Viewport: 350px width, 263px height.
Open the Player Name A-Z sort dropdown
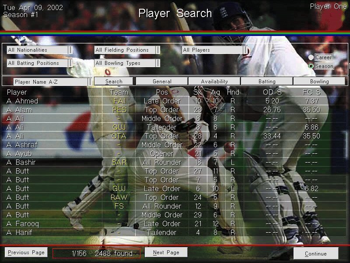coord(52,82)
